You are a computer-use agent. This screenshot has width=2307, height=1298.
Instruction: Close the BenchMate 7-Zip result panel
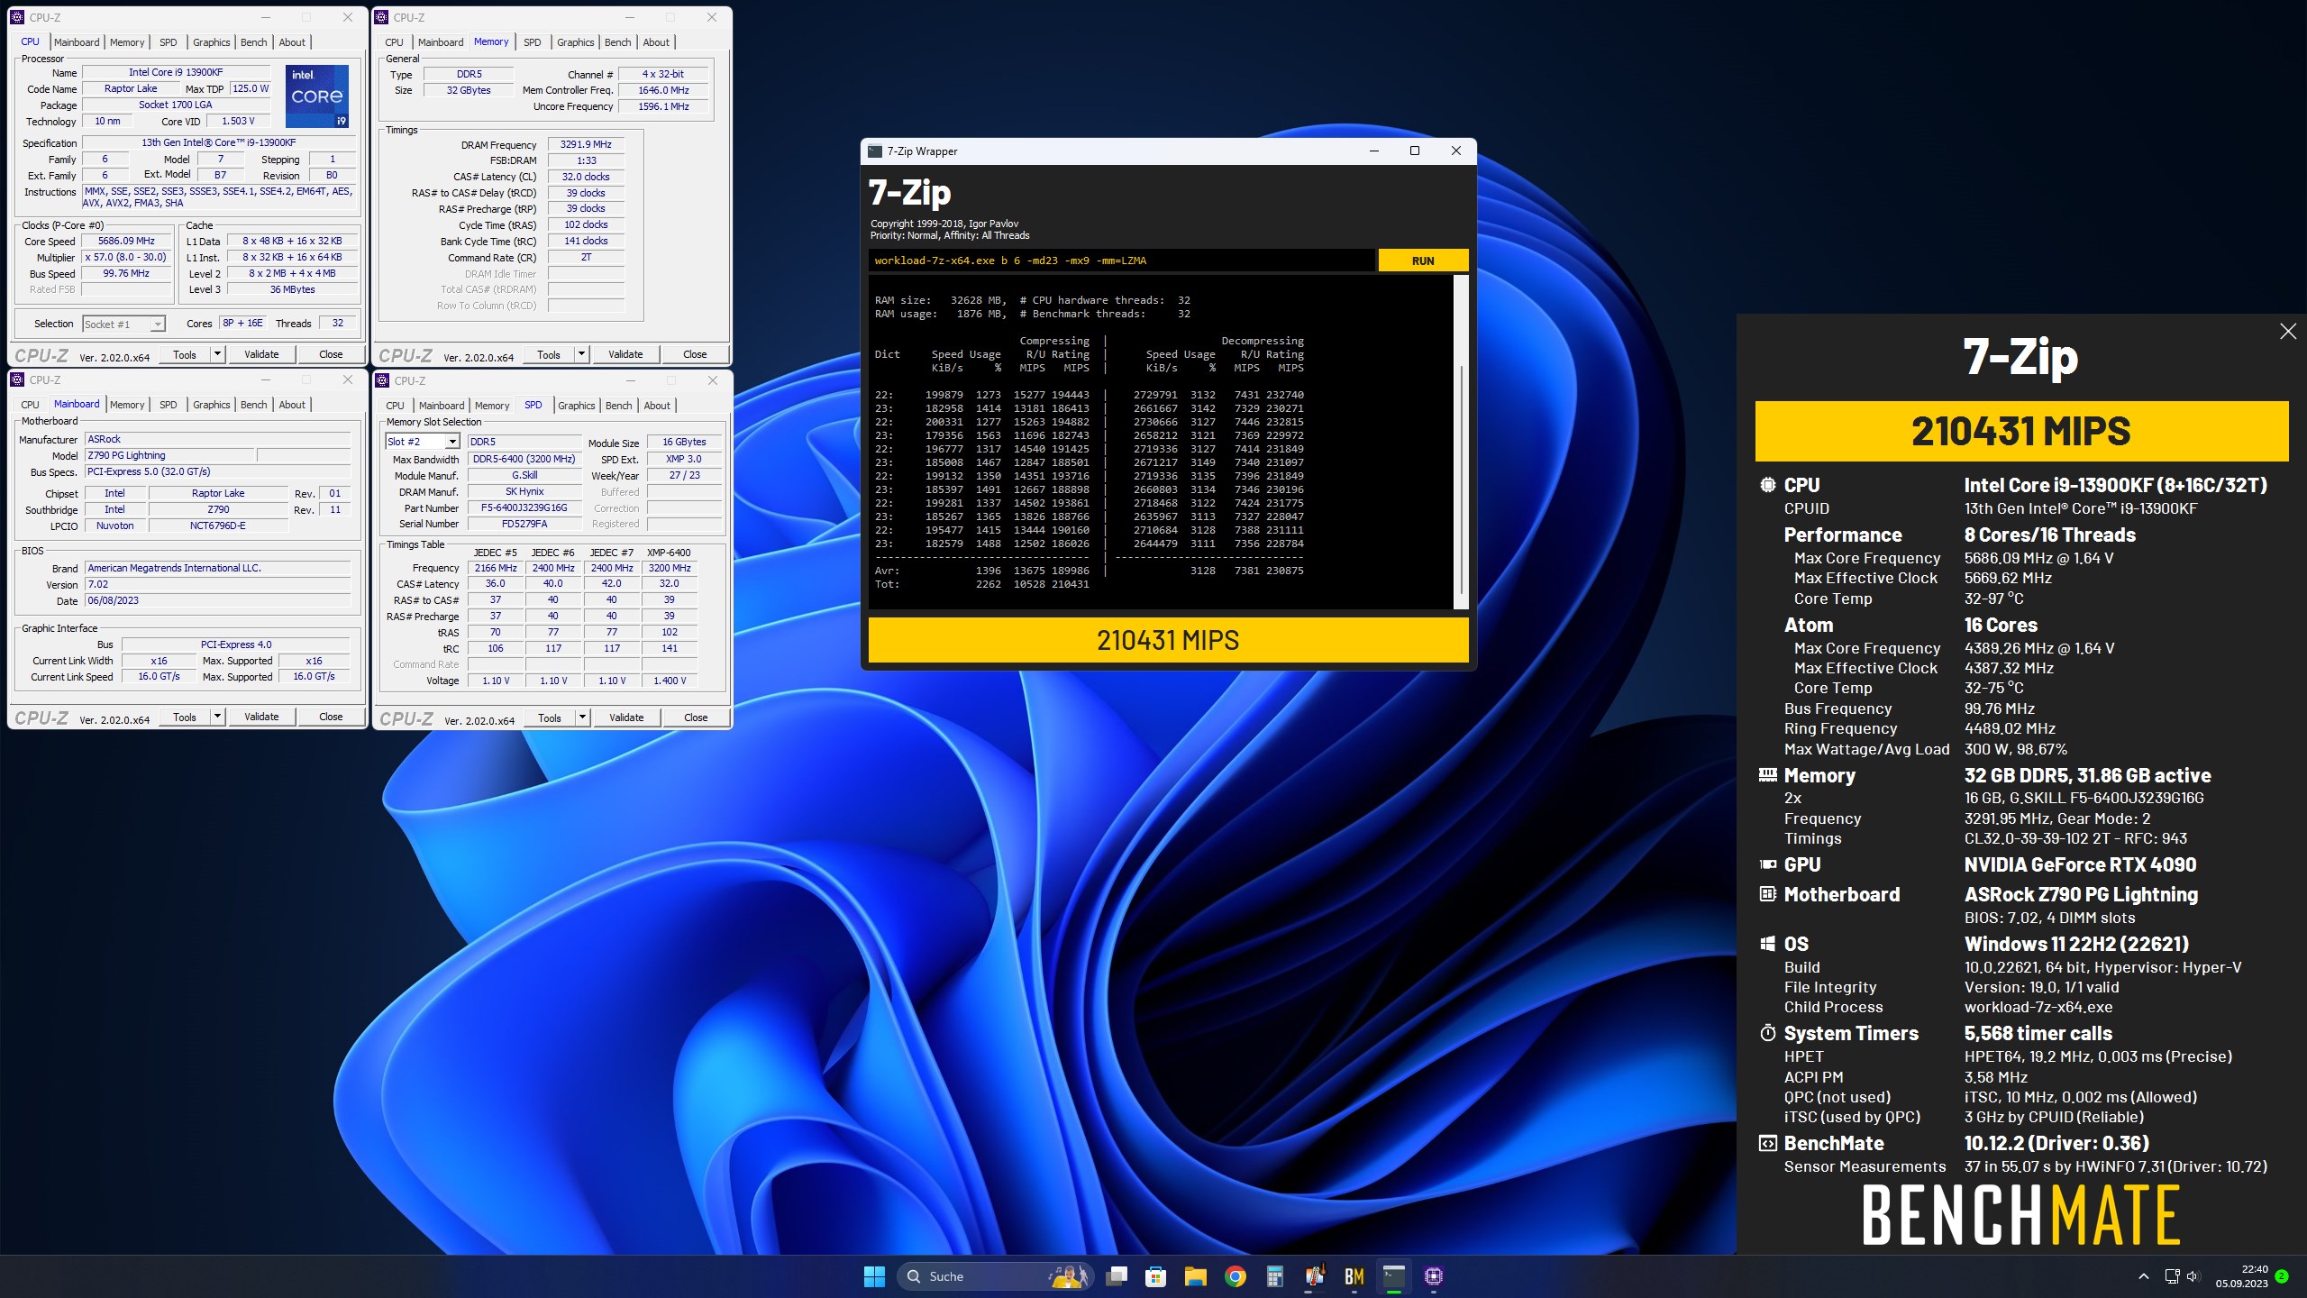pos(2288,332)
